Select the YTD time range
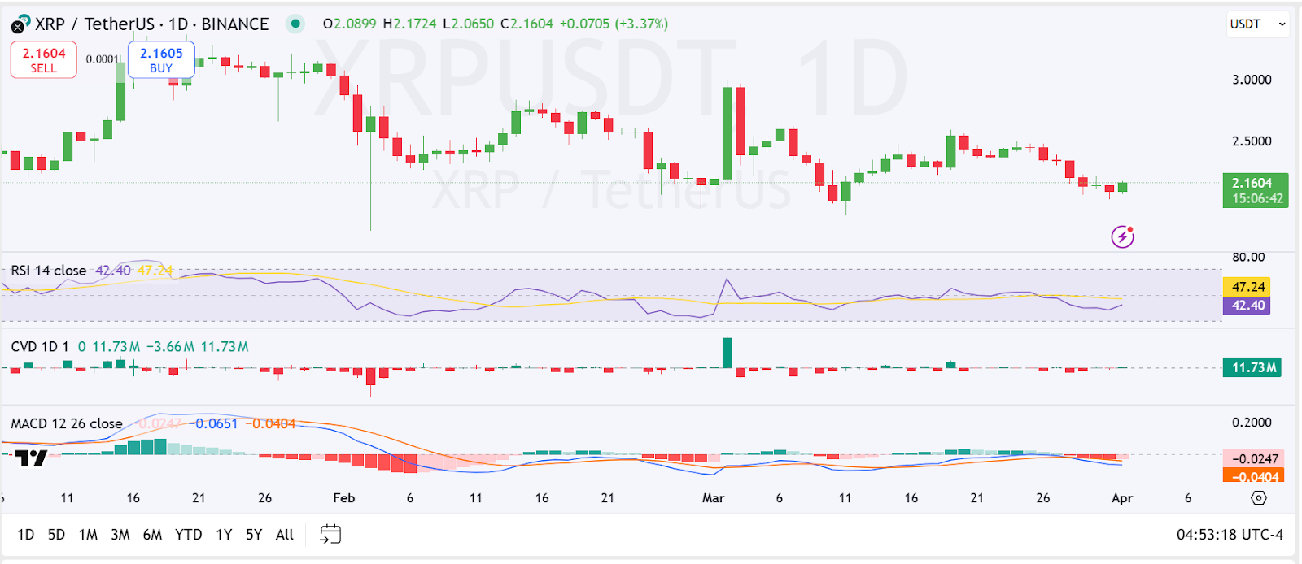Viewport: 1302px width, 564px height. click(x=189, y=535)
